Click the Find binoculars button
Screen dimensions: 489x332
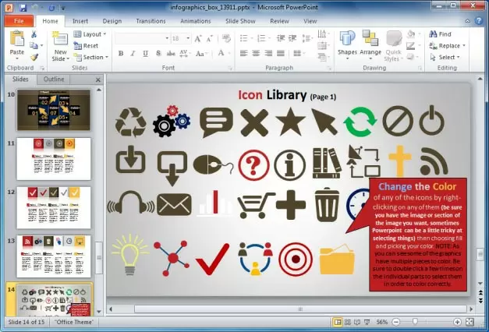[x=441, y=34]
